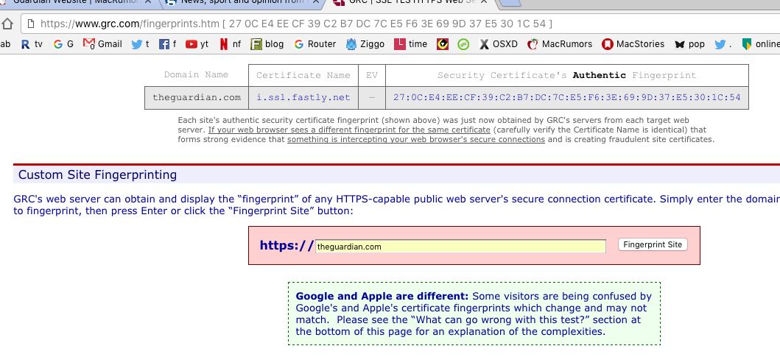Open the Twitter '.' bookmark
The height and width of the screenshot is (357, 780).
[723, 44]
